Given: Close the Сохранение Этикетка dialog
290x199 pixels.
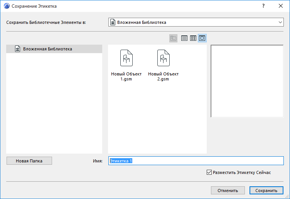Looking at the screenshot, I should 281,6.
